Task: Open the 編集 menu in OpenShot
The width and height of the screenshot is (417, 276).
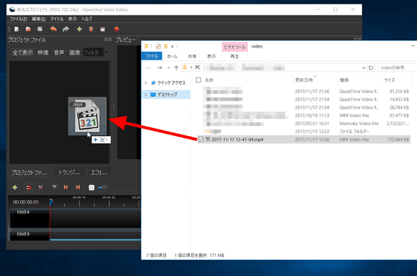Action: [39, 19]
